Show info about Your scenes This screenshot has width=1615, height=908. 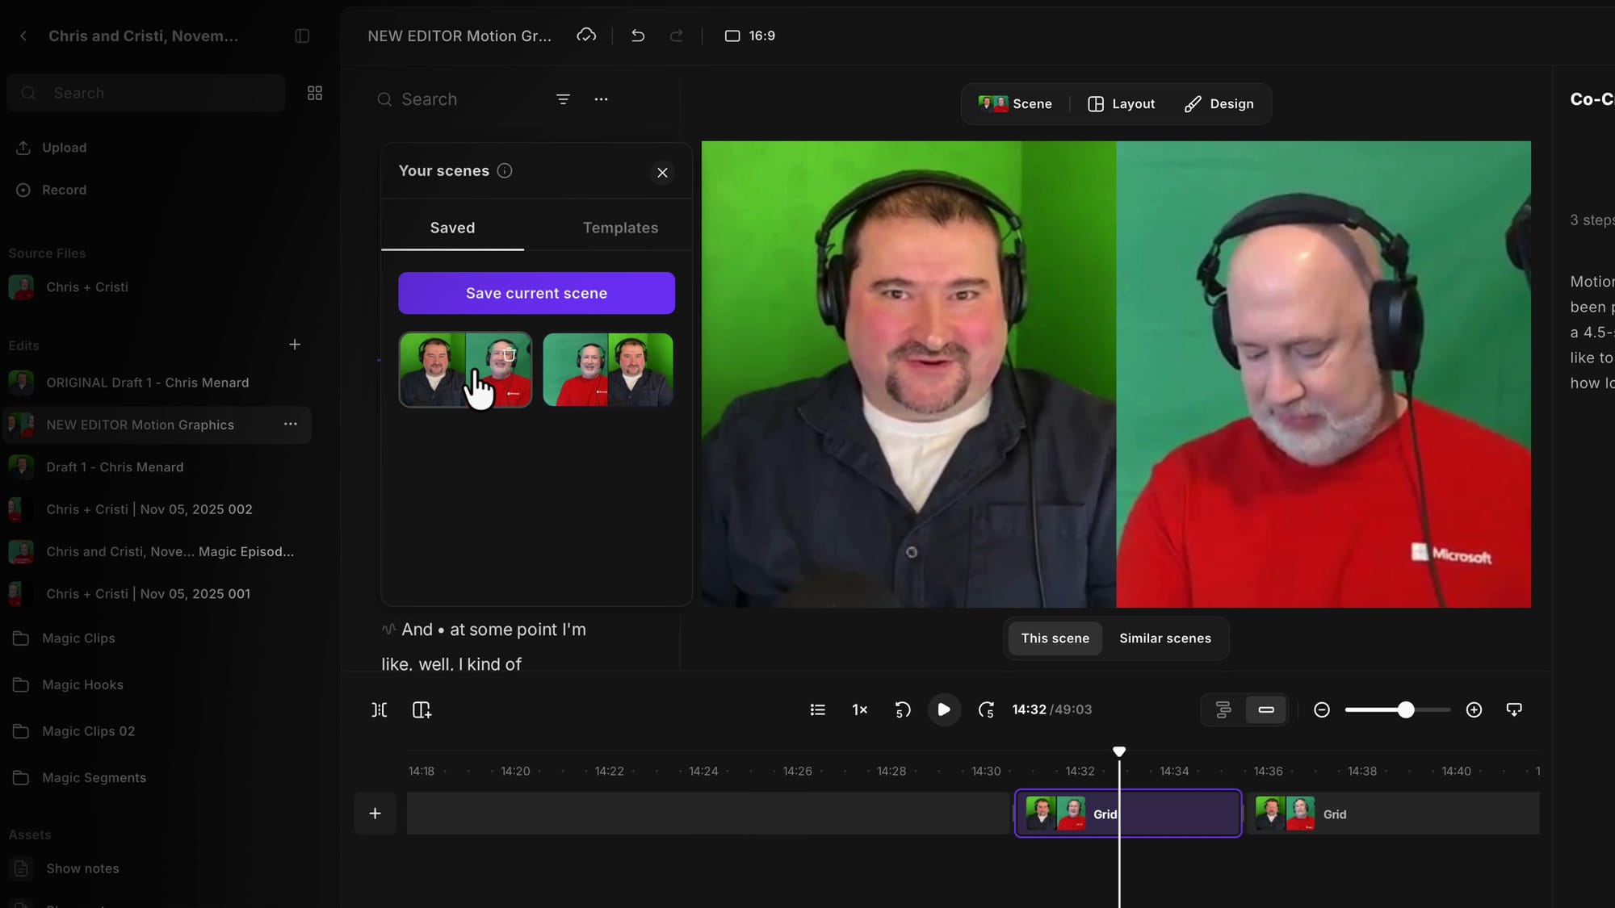click(505, 170)
